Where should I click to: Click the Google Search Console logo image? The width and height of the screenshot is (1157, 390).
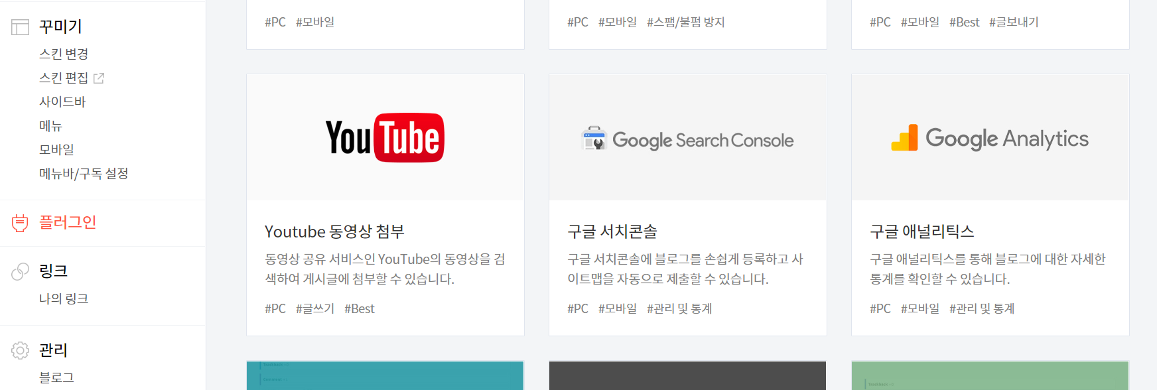pyautogui.click(x=687, y=139)
